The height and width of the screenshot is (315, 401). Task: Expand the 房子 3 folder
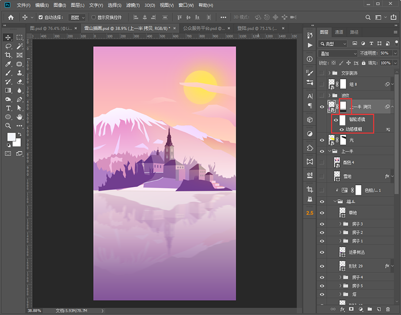coord(340,224)
